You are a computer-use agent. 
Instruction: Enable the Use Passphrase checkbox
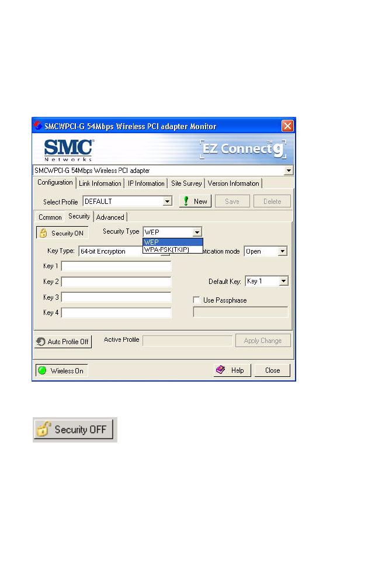(197, 300)
